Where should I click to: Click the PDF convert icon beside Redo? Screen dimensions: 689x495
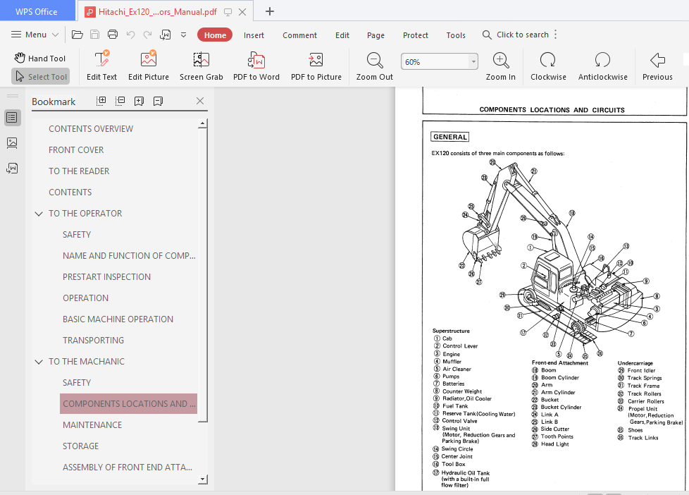[x=166, y=35]
